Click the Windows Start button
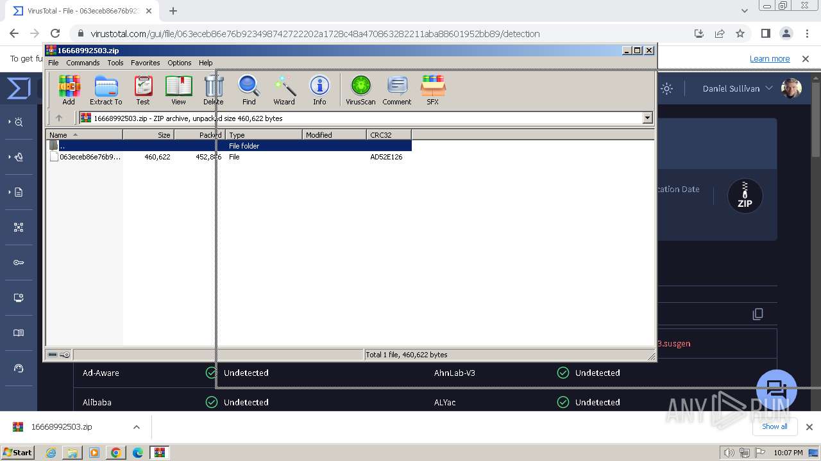 [18, 453]
